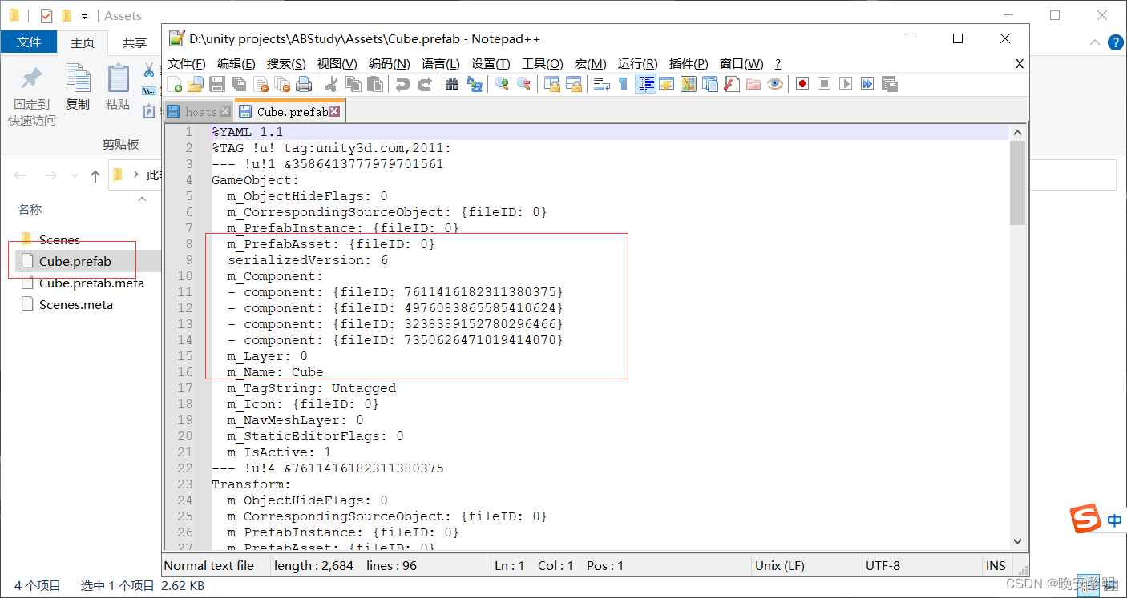Toggle file Monitoring eye icon
This screenshot has height=598, width=1127.
775,84
